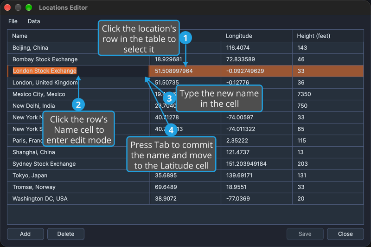
Task: Click height cell 203
Action: pyautogui.click(x=328, y=164)
